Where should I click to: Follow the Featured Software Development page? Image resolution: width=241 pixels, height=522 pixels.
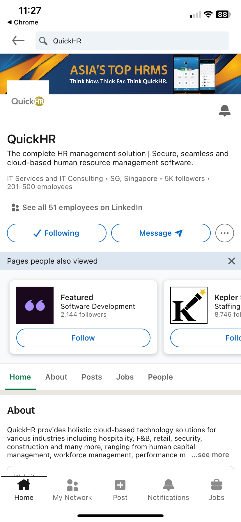(x=83, y=338)
